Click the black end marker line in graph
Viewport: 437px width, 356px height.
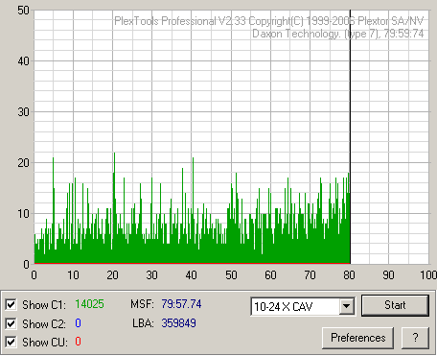click(350, 137)
